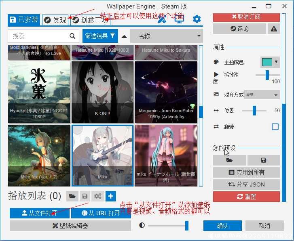Viewport: 294px width, 241px height.
Task: Enable the 翻转 flip checkbox
Action: (275, 127)
